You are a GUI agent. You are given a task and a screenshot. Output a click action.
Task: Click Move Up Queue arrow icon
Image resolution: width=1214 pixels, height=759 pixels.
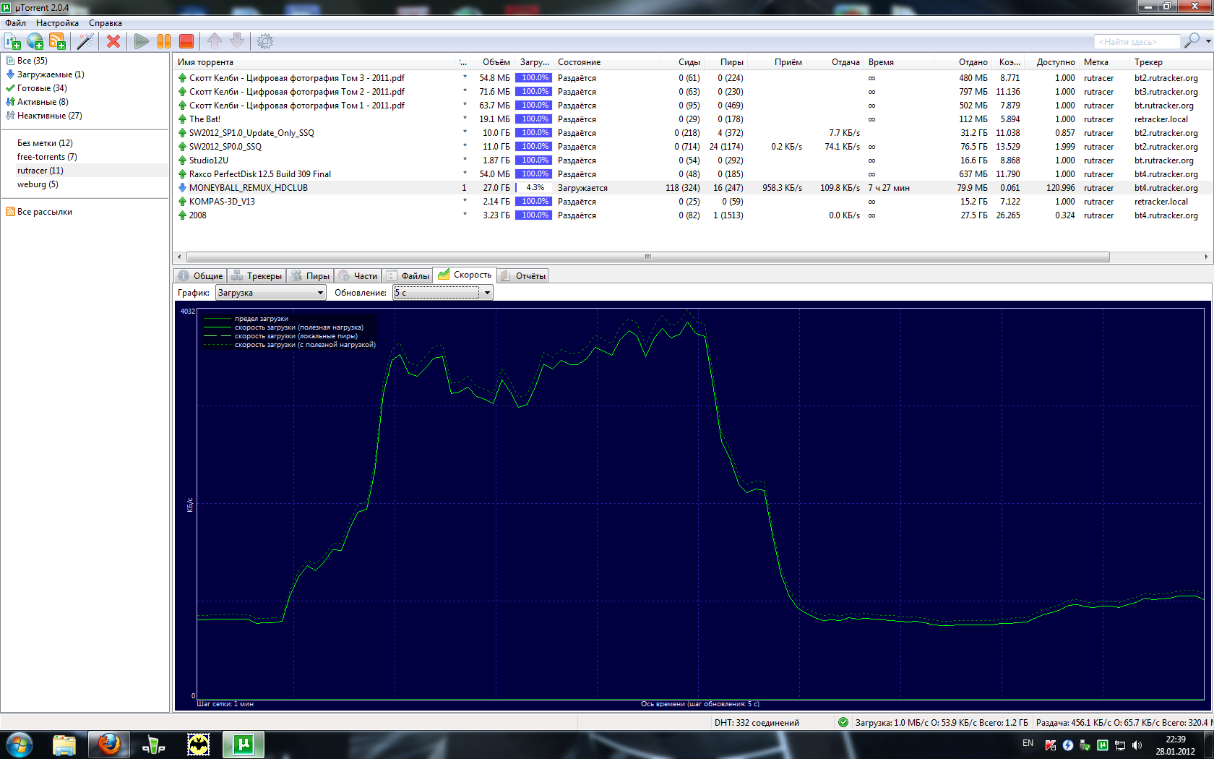coord(215,41)
